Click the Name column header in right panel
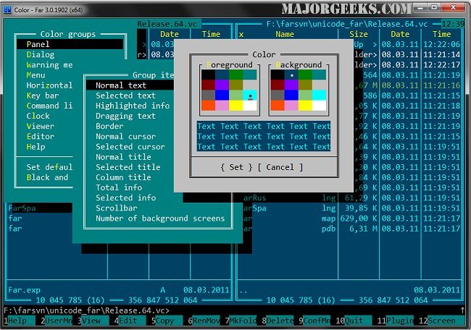471x330 pixels. [285, 34]
